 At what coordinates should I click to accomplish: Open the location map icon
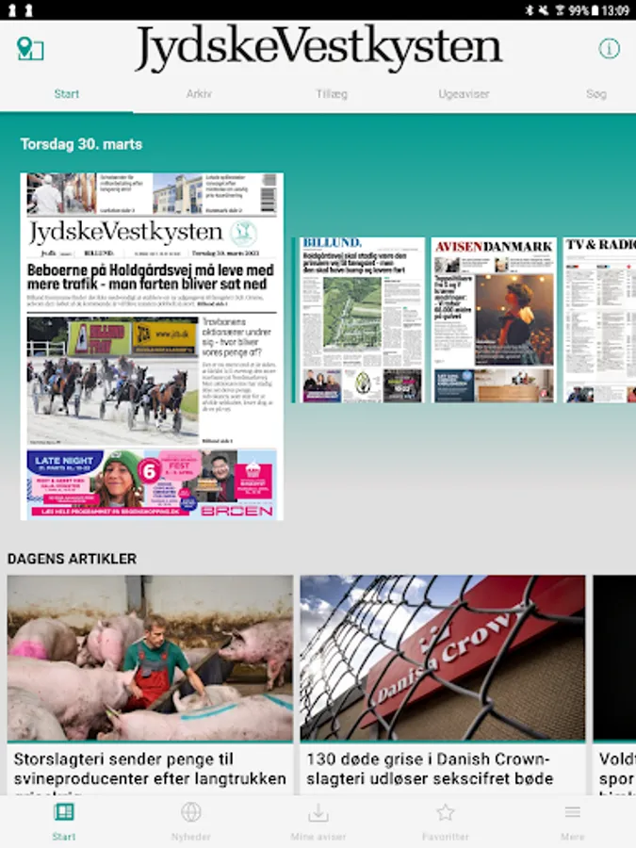pos(30,49)
